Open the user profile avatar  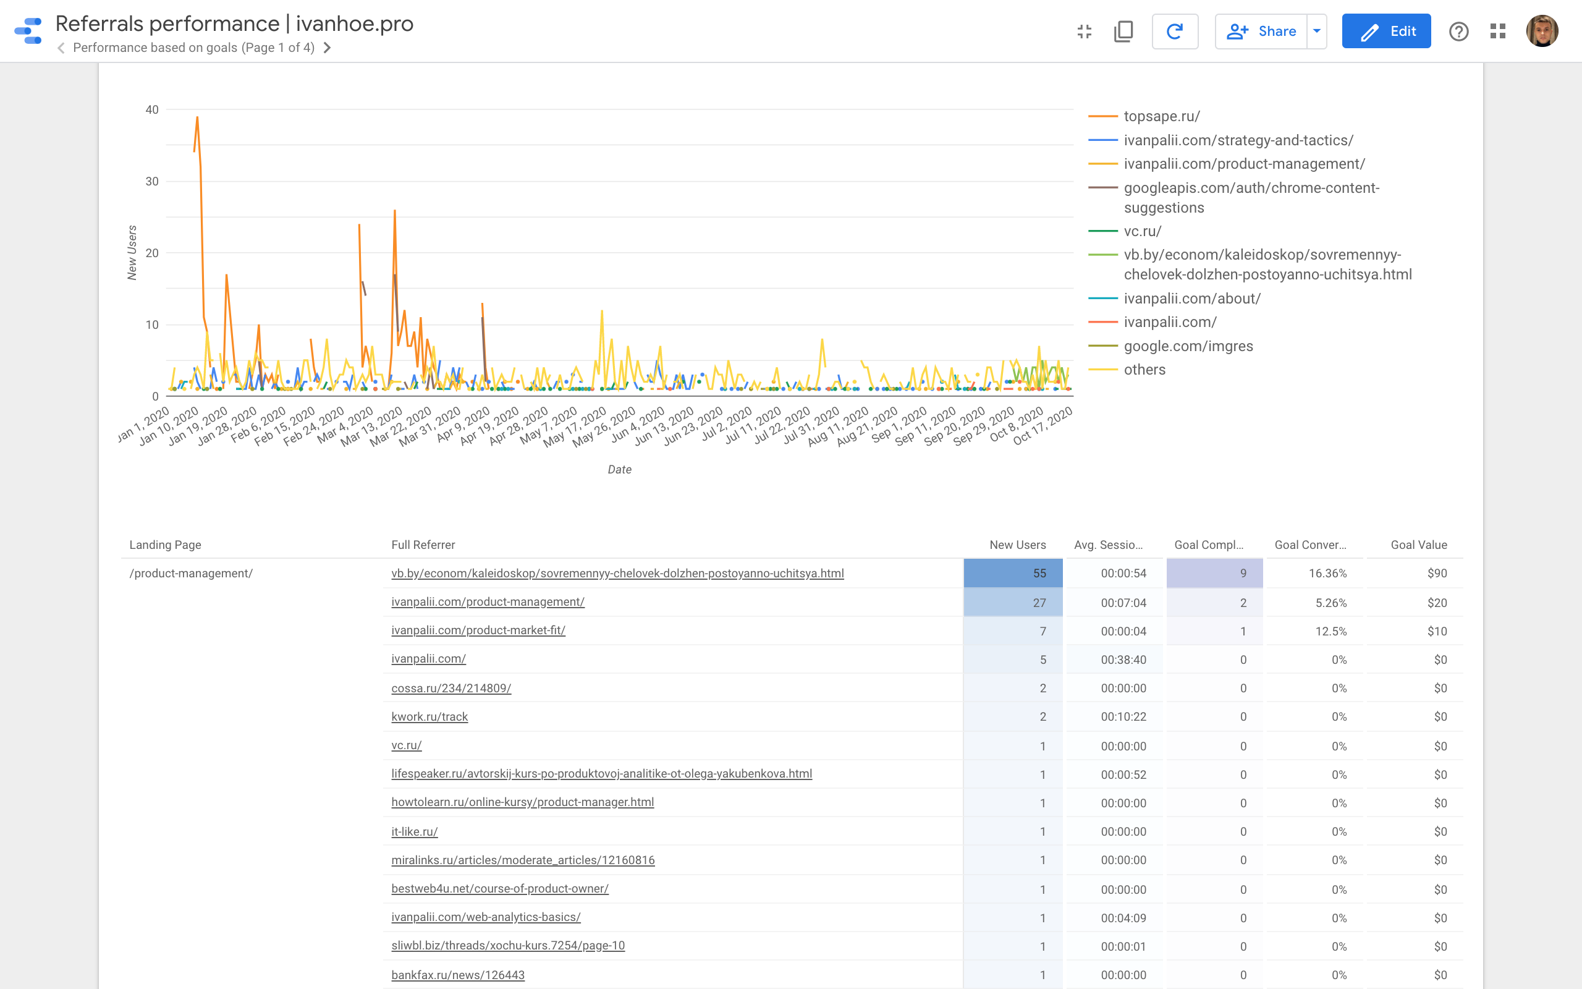1544,30
